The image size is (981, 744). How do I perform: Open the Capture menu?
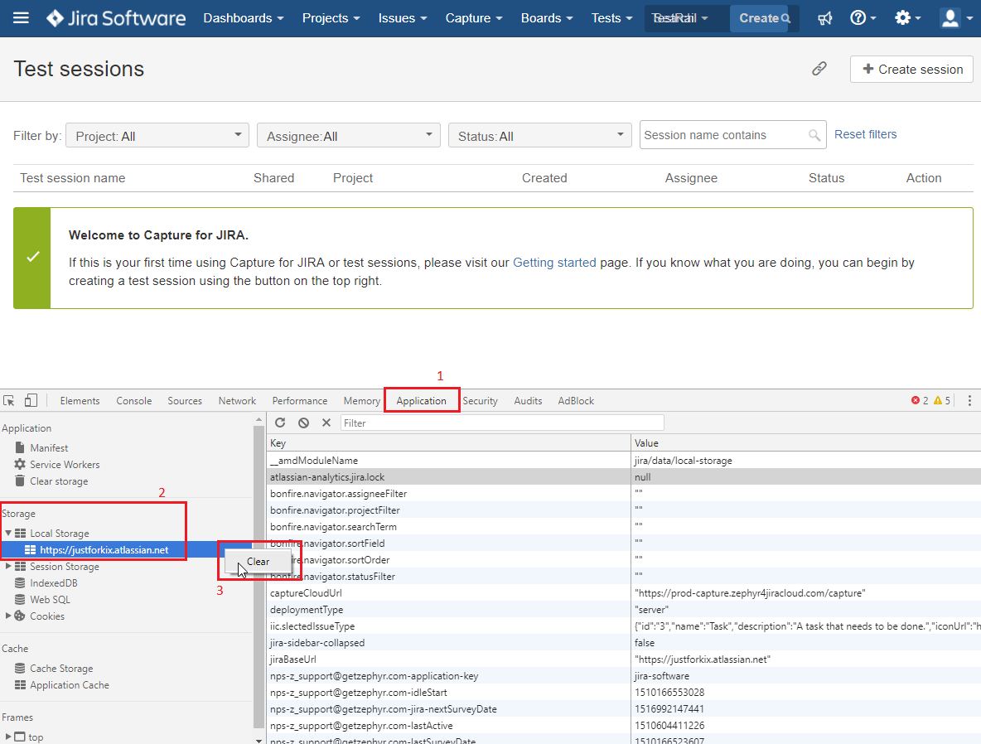[x=474, y=18]
